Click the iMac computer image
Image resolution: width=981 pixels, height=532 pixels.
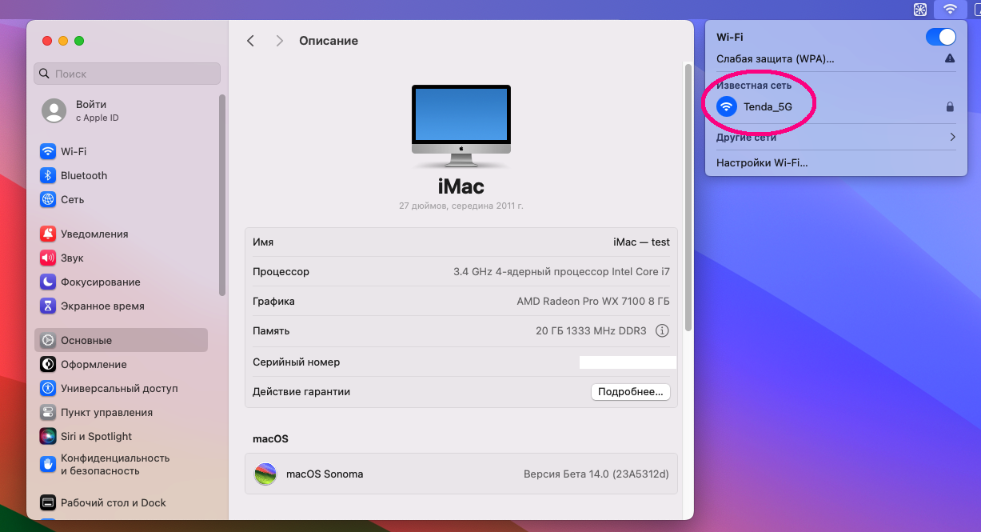[x=461, y=127]
